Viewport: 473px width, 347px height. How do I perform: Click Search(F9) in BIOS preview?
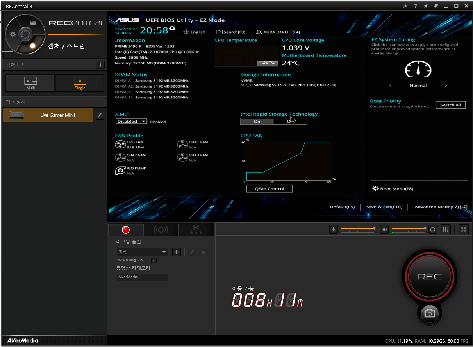pos(231,32)
